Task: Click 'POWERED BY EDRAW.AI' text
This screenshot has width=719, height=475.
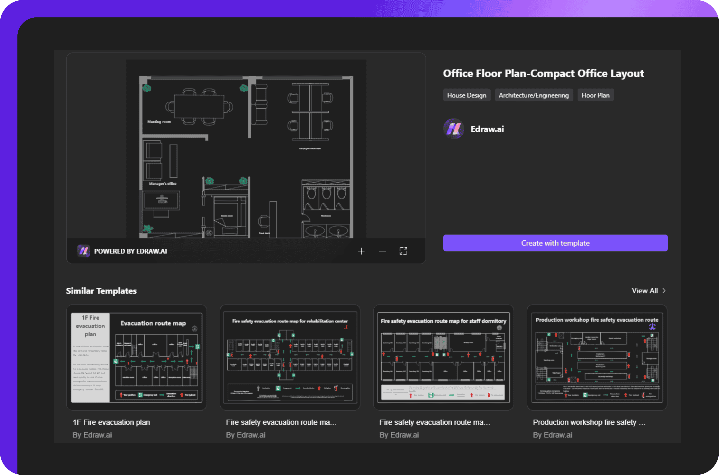Action: tap(130, 251)
